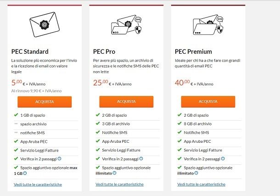Select ACQUISTA under PEC Premium
This screenshot has height=196, width=280.
(208, 101)
